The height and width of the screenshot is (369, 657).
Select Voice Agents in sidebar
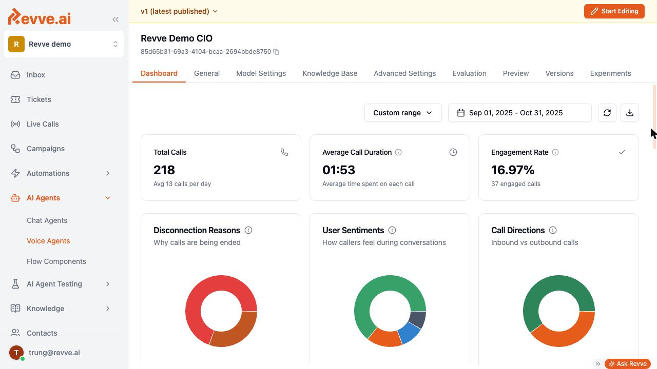(x=48, y=241)
